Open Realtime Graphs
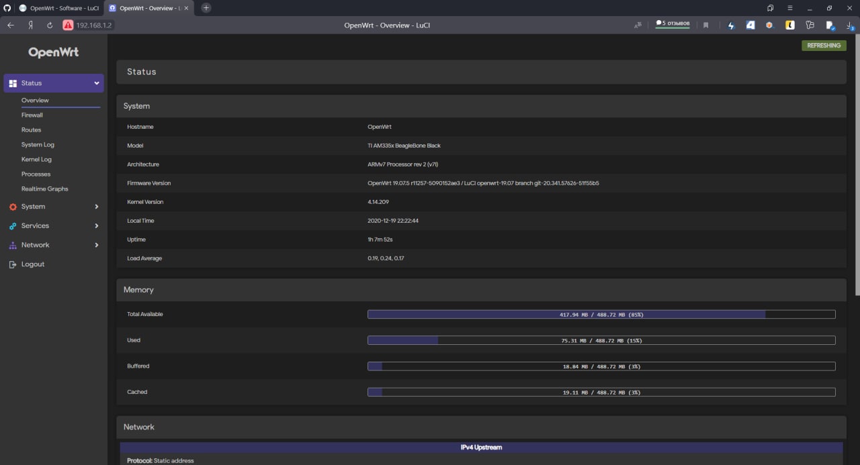Screen dimensions: 860x465 coord(44,189)
